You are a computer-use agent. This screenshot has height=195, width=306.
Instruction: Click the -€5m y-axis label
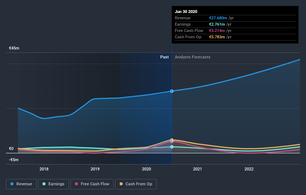(14, 160)
